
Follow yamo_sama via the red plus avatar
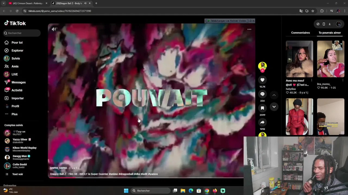click(x=262, y=71)
